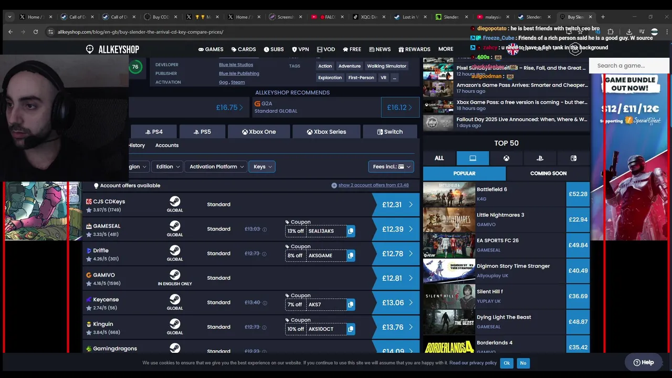Click the Steam icon in Keycense row
The image size is (672, 378).
pos(175,299)
